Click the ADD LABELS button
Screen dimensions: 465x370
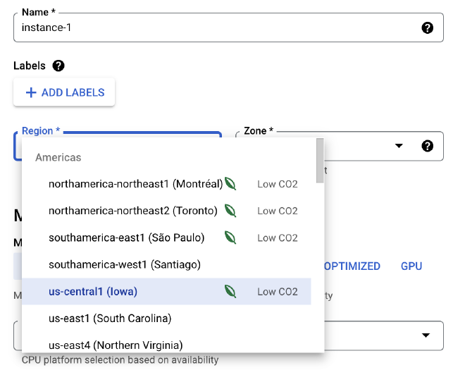tap(64, 92)
